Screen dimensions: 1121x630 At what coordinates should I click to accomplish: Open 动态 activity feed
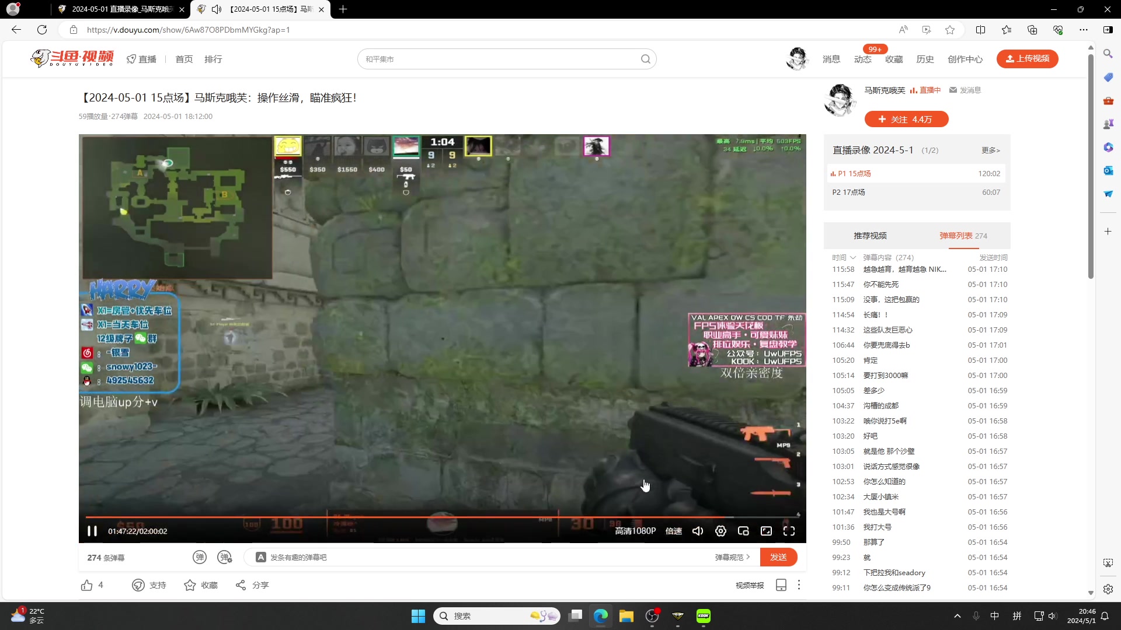[862, 59]
